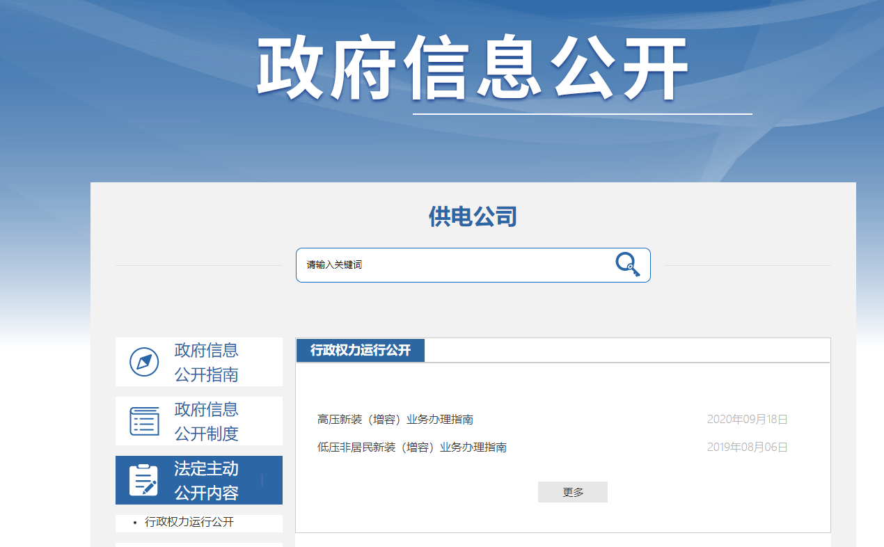Viewport: 884px width, 547px height.
Task: Click the clipboard icon for 法定主动公开内容
Action: [x=144, y=480]
